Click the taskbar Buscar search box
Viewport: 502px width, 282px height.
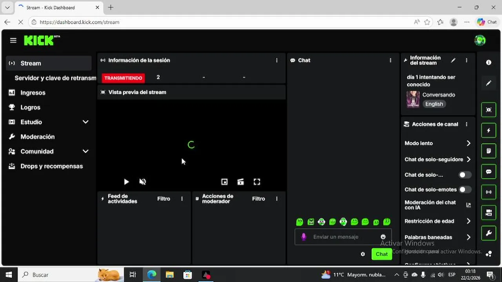70,275
